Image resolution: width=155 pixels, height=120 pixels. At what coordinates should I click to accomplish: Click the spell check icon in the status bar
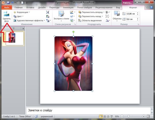click(36, 117)
